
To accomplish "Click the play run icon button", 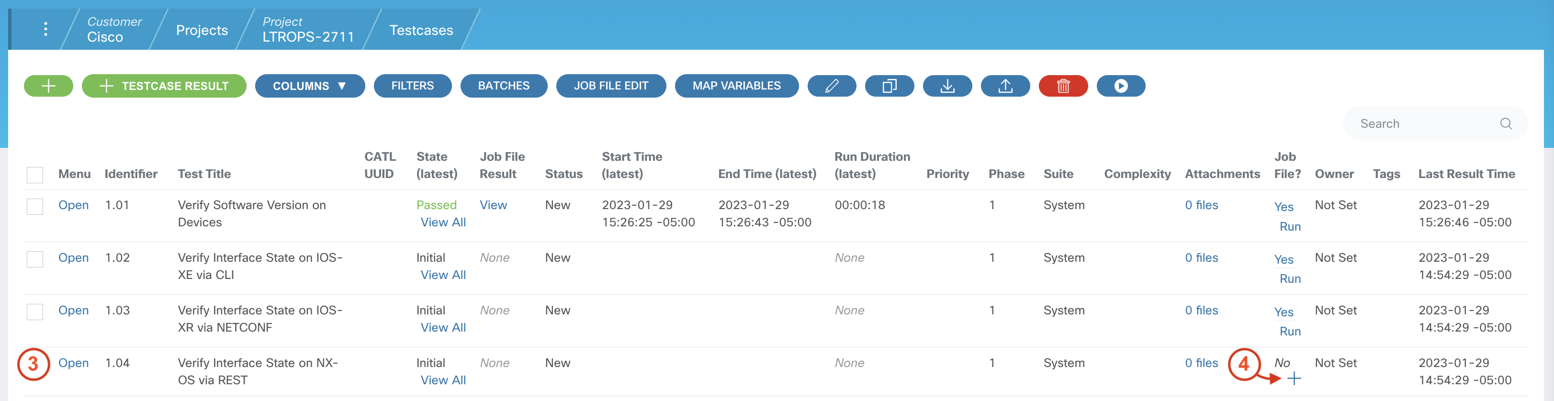I will pos(1120,86).
